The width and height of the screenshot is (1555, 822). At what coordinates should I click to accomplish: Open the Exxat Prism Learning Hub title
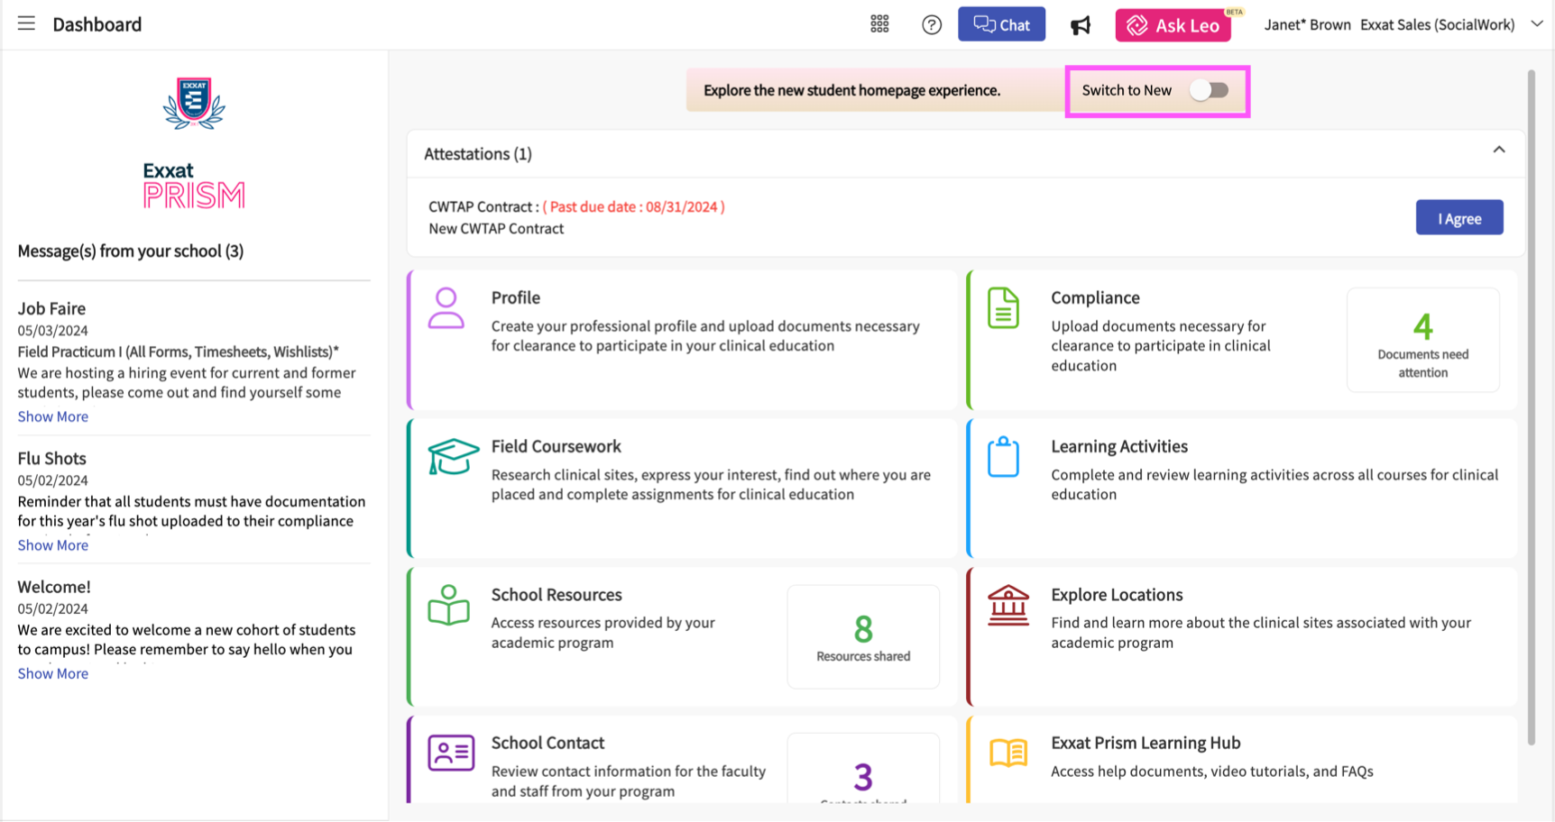click(1146, 743)
